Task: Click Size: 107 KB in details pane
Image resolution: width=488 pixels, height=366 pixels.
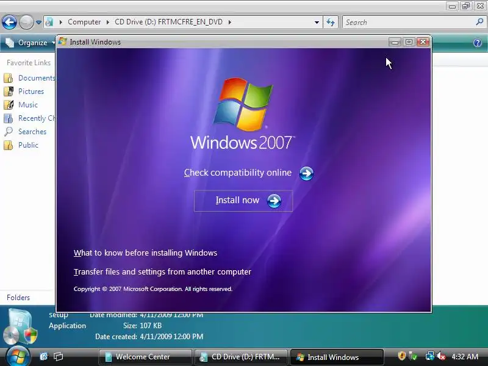Action: pyautogui.click(x=142, y=326)
